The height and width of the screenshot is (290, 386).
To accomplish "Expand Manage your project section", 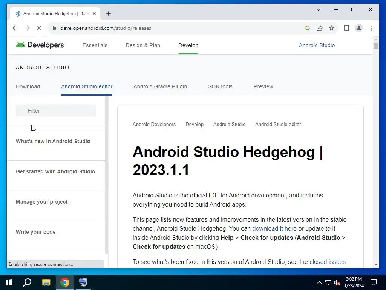I will pyautogui.click(x=41, y=202).
